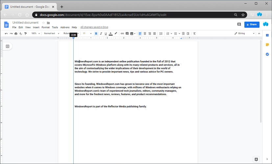Open the Docs home icon
Image resolution: width=272 pixels, height=164 pixels.
[7, 25]
